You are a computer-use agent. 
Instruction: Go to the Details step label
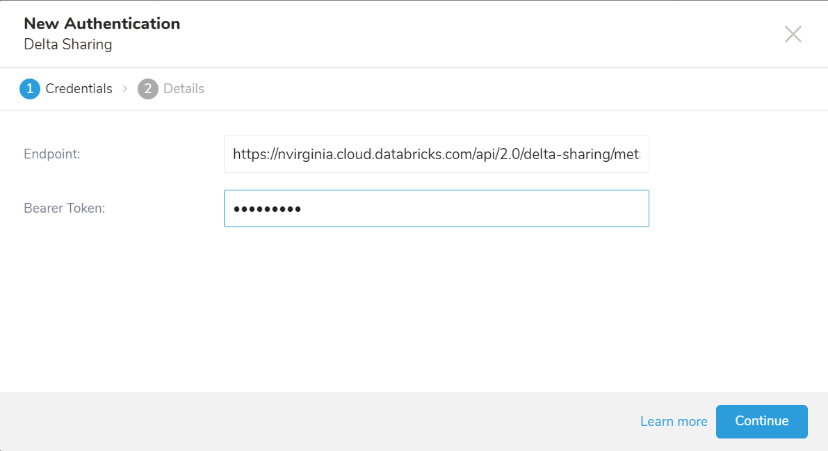pos(184,89)
